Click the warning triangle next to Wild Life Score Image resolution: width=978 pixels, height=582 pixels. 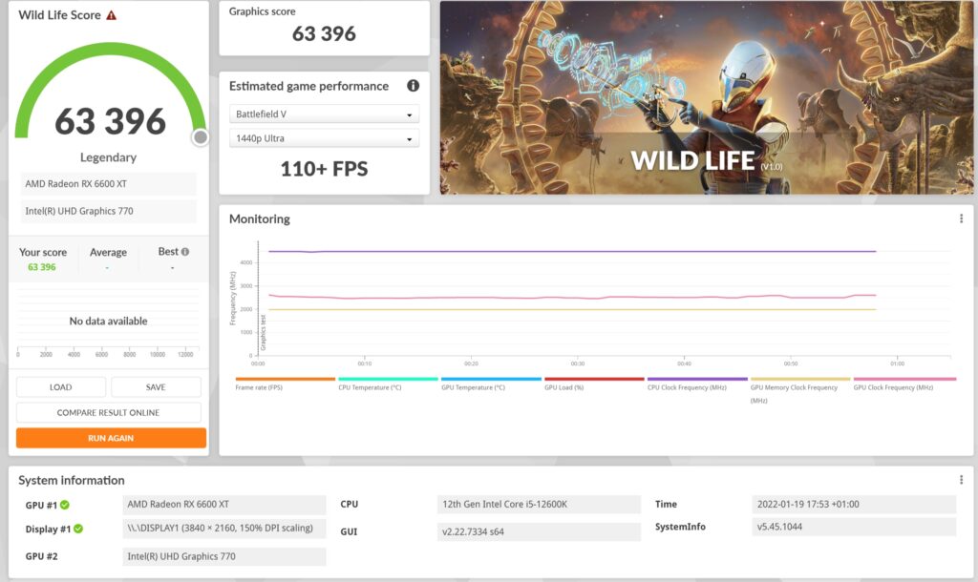click(x=111, y=15)
